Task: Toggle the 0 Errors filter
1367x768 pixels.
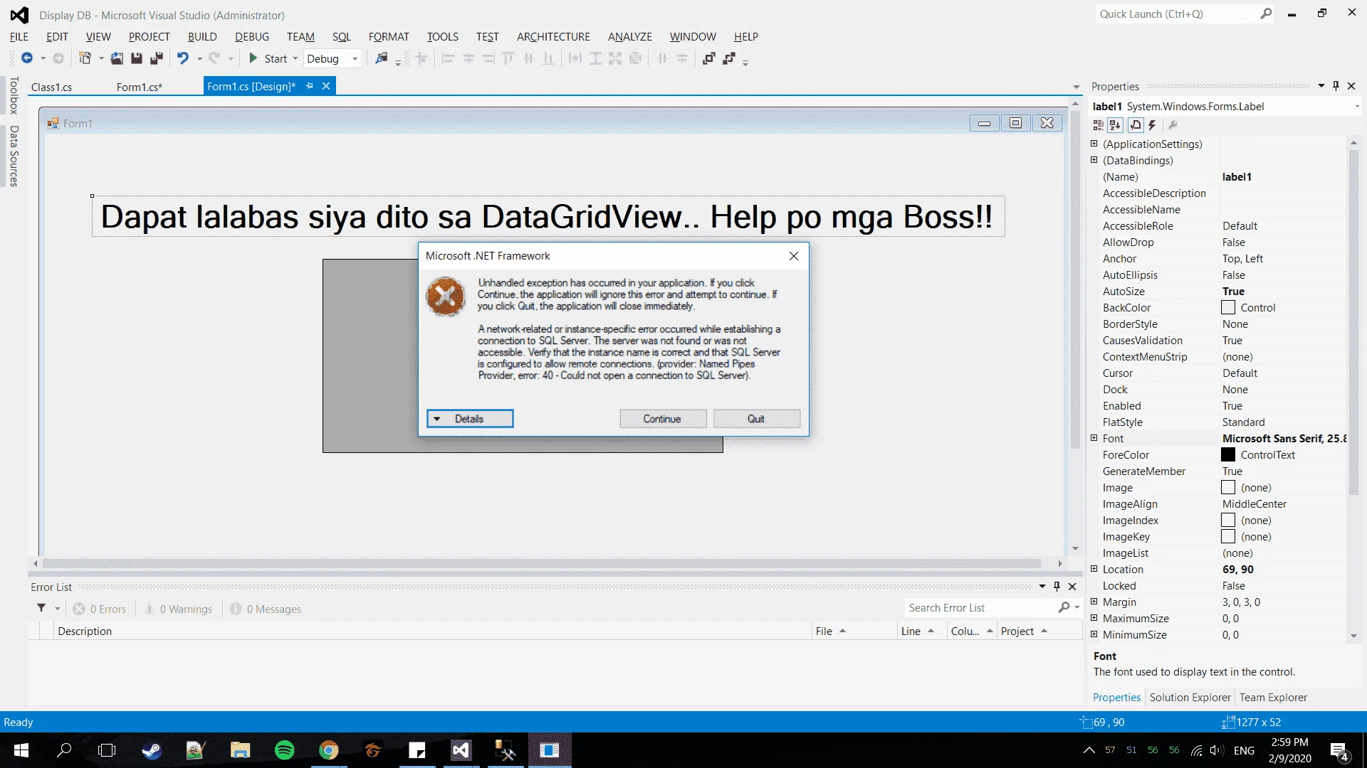Action: pyautogui.click(x=100, y=609)
